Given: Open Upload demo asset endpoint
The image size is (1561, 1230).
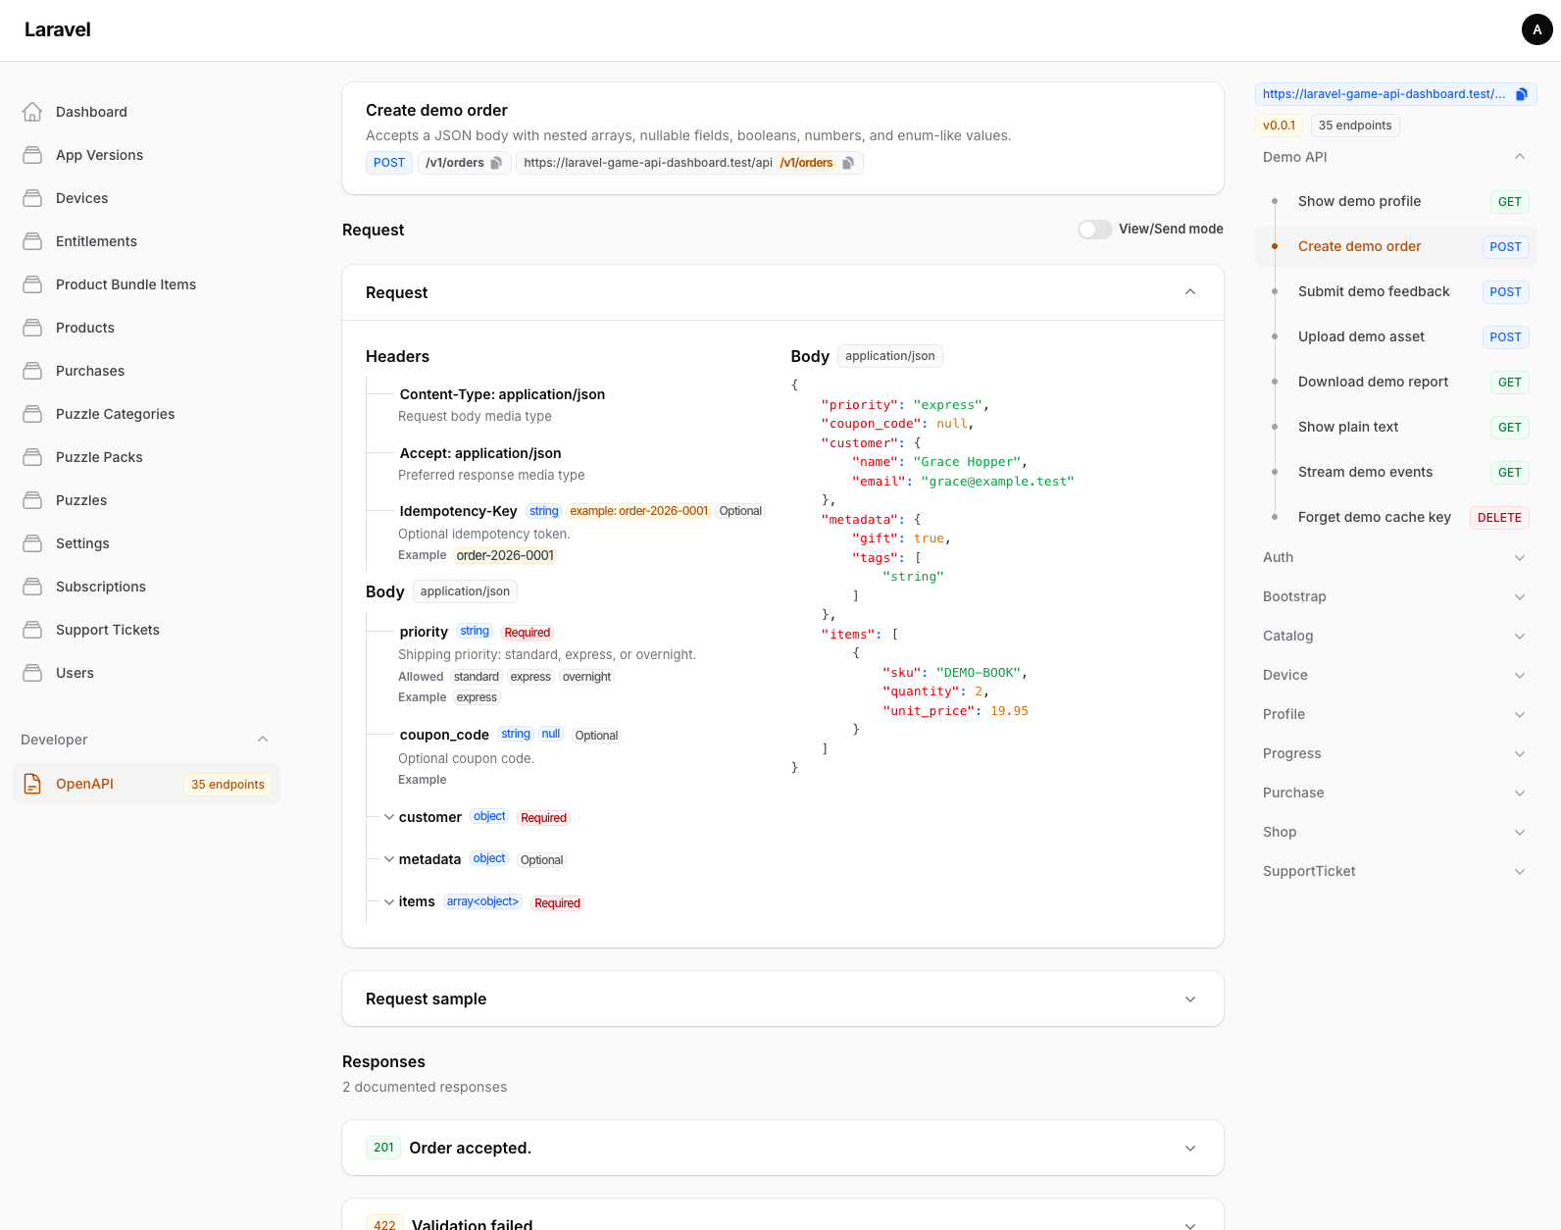Looking at the screenshot, I should (1396, 336).
